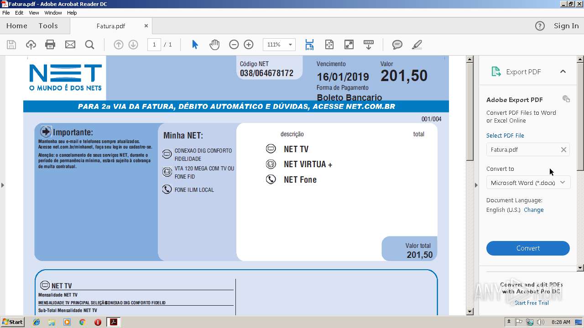The image size is (584, 328).
Task: Open the Find text magnifier
Action: [x=90, y=45]
